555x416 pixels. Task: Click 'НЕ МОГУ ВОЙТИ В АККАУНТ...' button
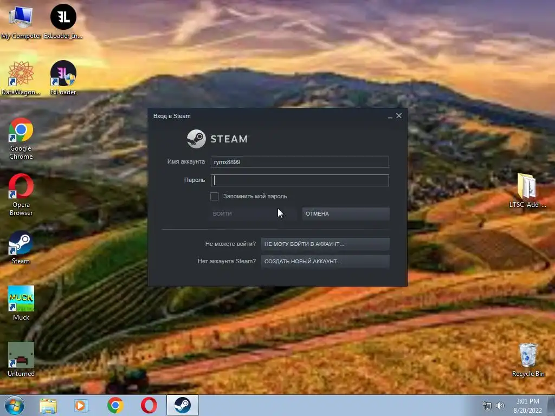[x=325, y=244]
